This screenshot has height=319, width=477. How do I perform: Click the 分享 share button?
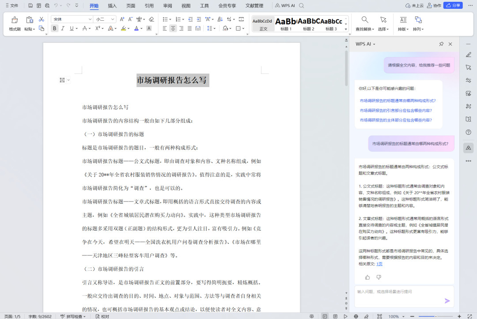453,5
